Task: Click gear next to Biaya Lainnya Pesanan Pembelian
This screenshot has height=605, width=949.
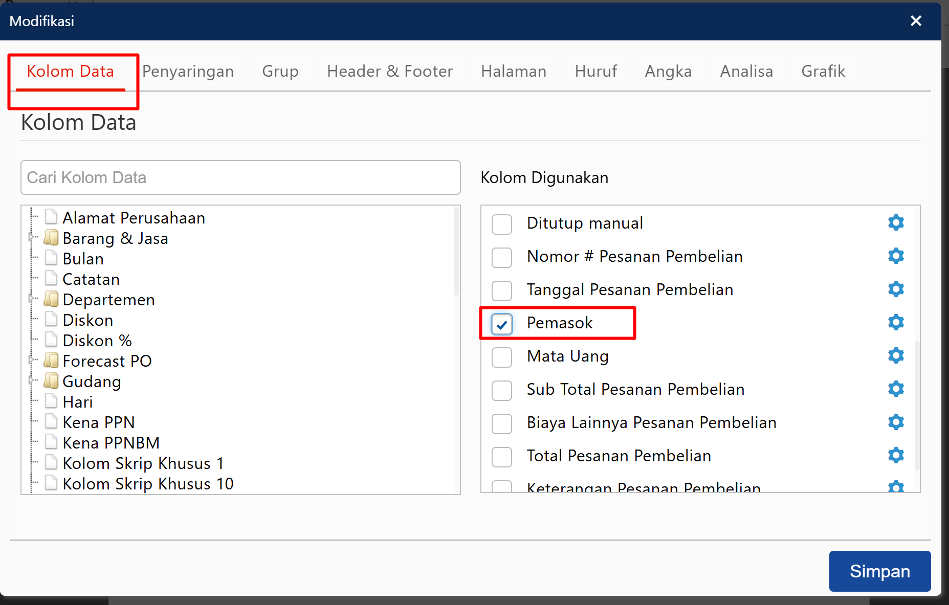Action: tap(895, 422)
